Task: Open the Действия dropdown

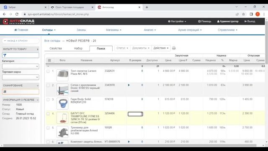Action: pos(161,48)
